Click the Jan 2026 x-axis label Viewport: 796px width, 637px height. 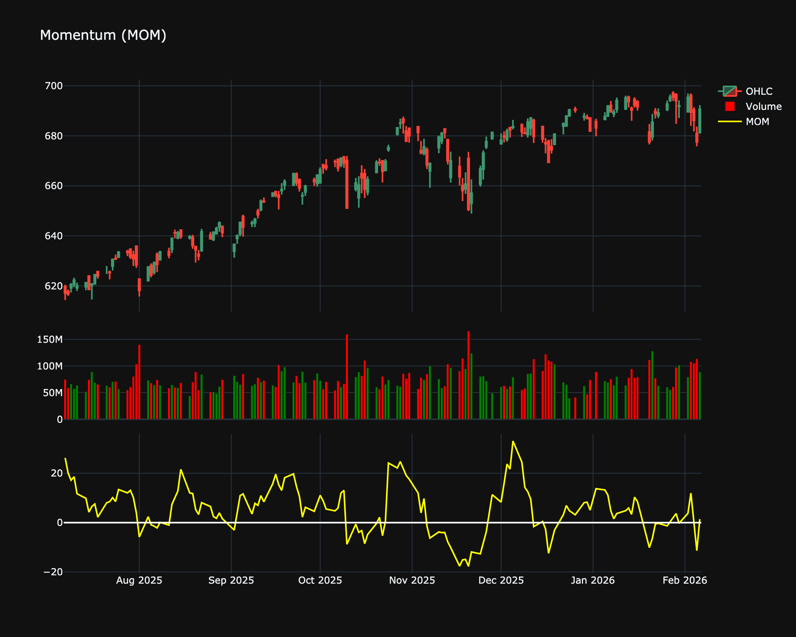coord(593,580)
